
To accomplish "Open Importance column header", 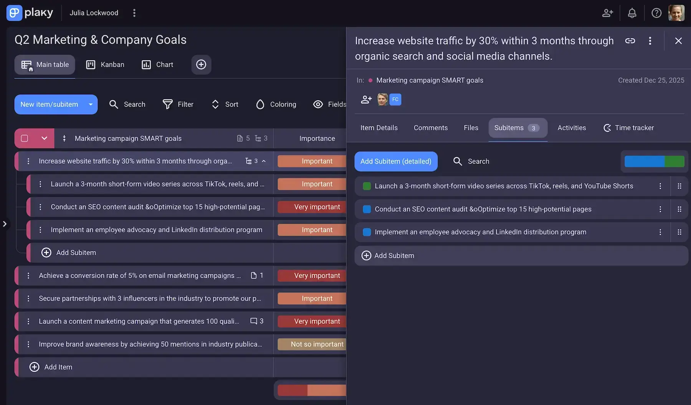I will point(317,138).
